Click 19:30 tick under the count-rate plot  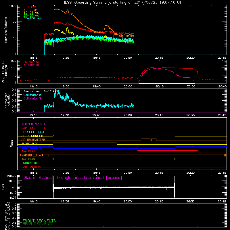65,58
